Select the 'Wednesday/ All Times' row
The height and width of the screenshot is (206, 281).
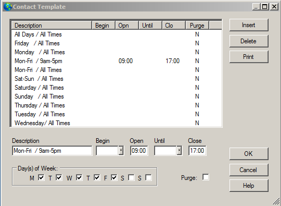[x=117, y=123]
